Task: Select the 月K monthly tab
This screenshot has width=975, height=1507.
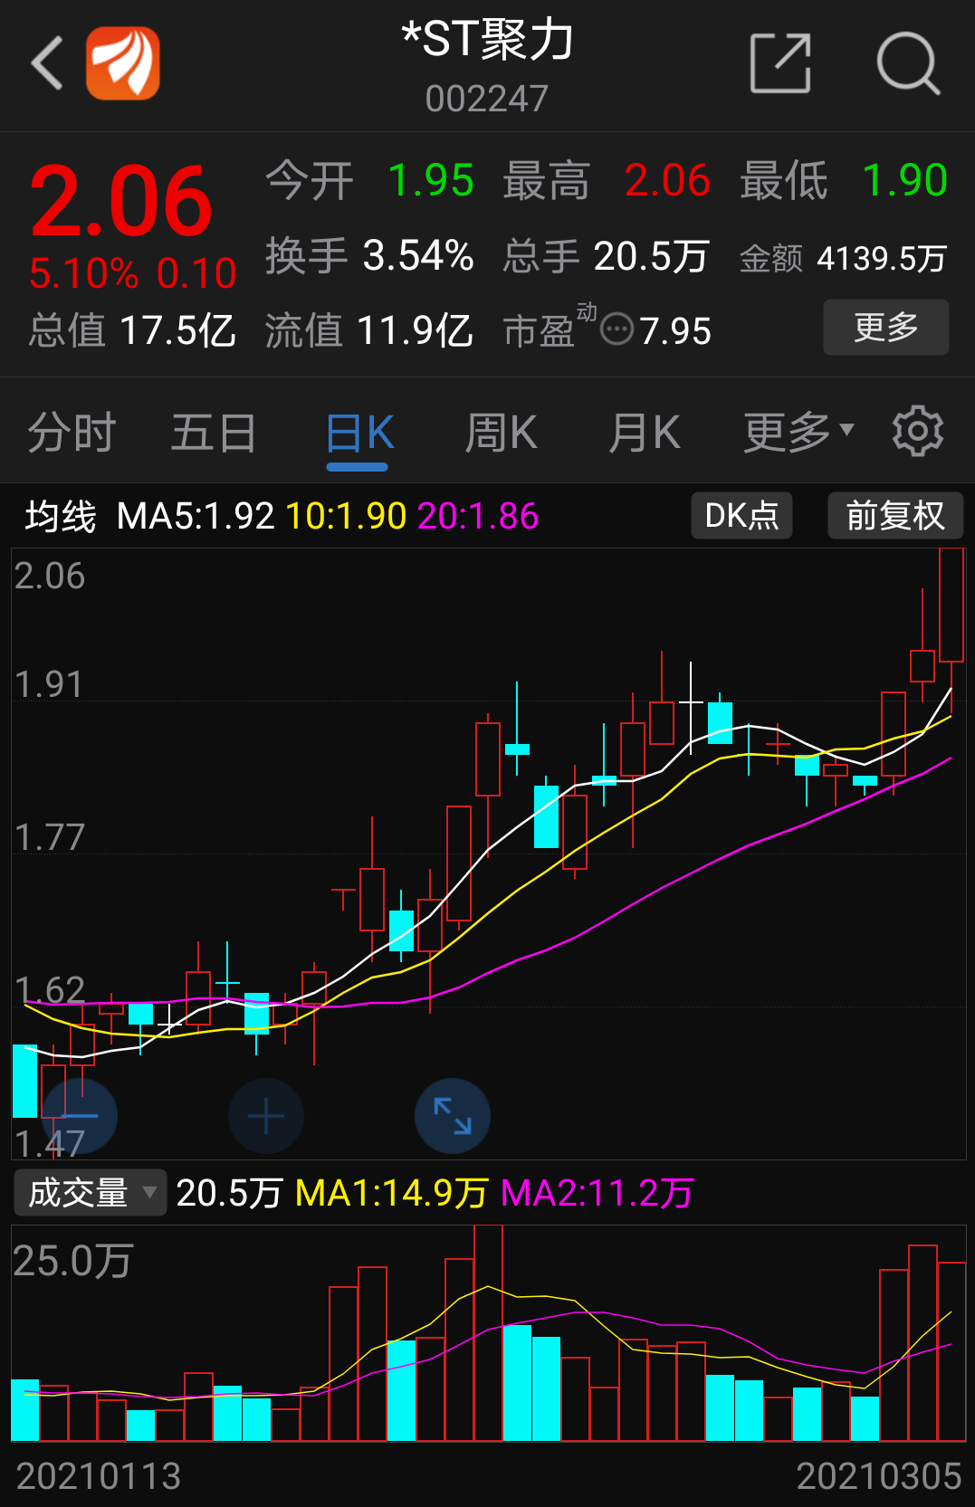Action: tap(644, 432)
